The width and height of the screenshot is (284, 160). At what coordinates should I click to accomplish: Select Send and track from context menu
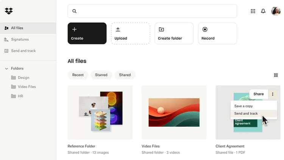click(246, 114)
